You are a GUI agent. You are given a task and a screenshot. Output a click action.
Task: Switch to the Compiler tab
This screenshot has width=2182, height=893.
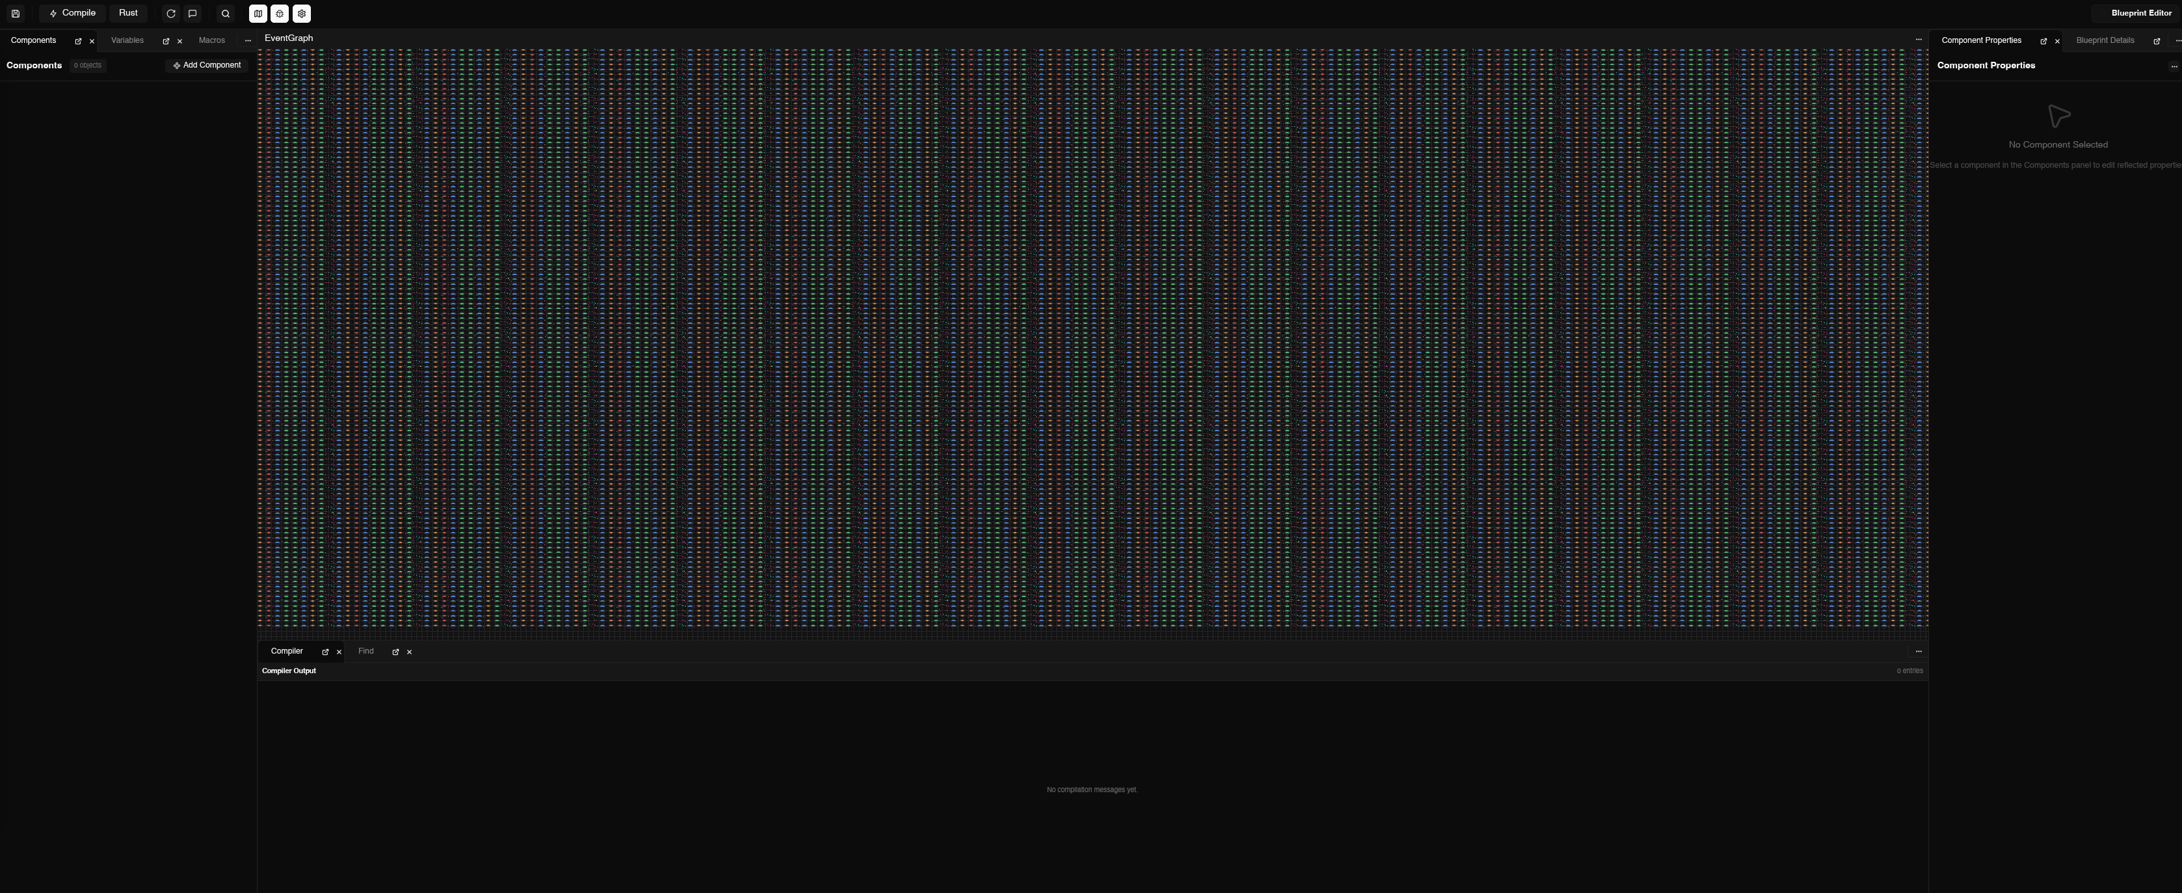tap(286, 652)
